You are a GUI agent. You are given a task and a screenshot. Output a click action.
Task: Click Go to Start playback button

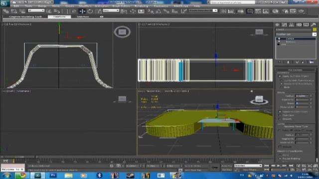(x=266, y=166)
